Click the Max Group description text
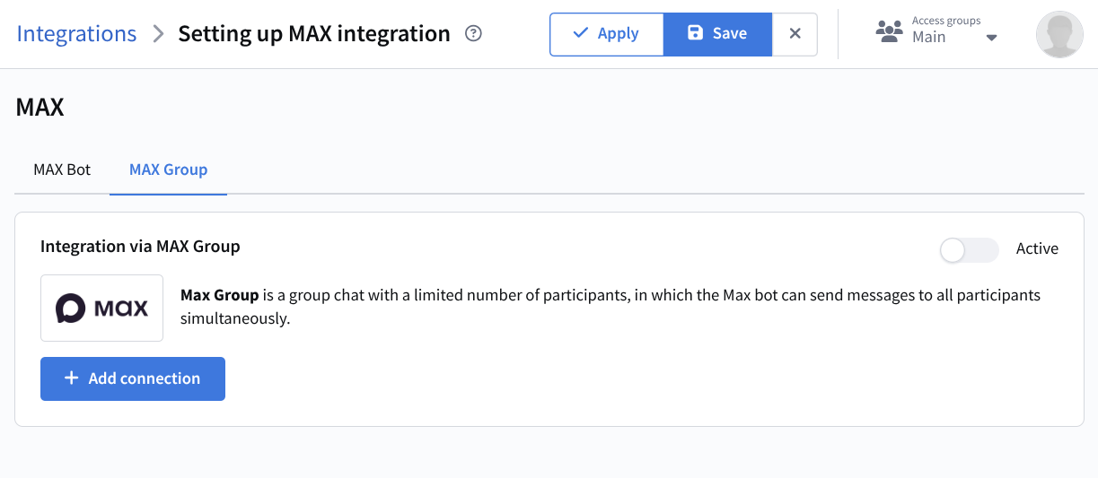This screenshot has height=478, width=1098. (610, 307)
